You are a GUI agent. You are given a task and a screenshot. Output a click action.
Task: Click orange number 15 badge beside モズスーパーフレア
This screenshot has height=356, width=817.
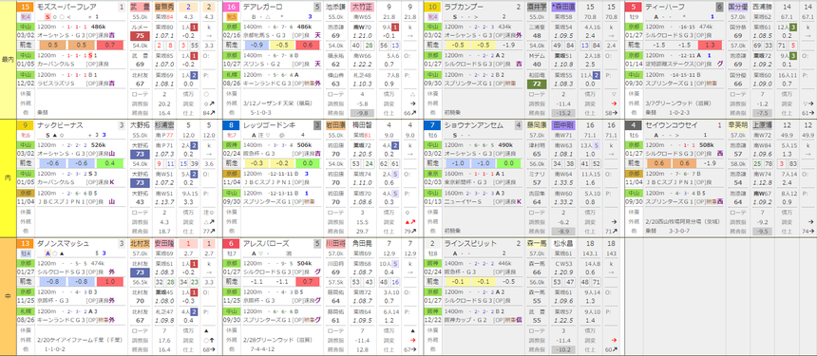pos(26,8)
